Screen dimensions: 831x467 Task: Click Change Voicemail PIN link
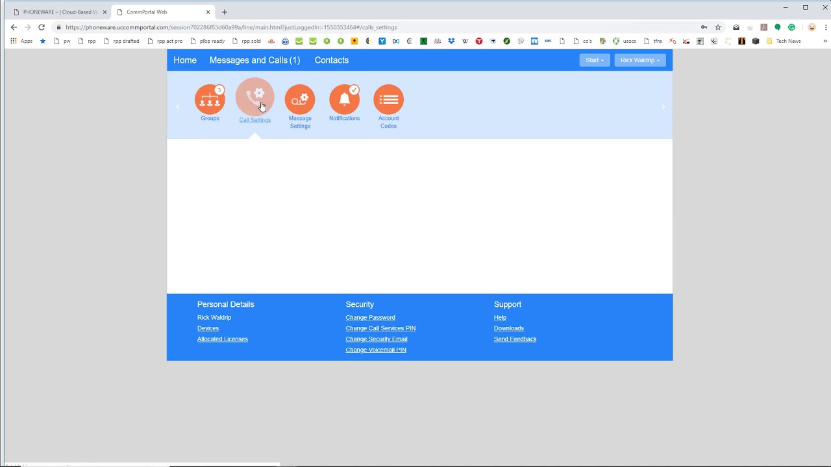point(376,350)
